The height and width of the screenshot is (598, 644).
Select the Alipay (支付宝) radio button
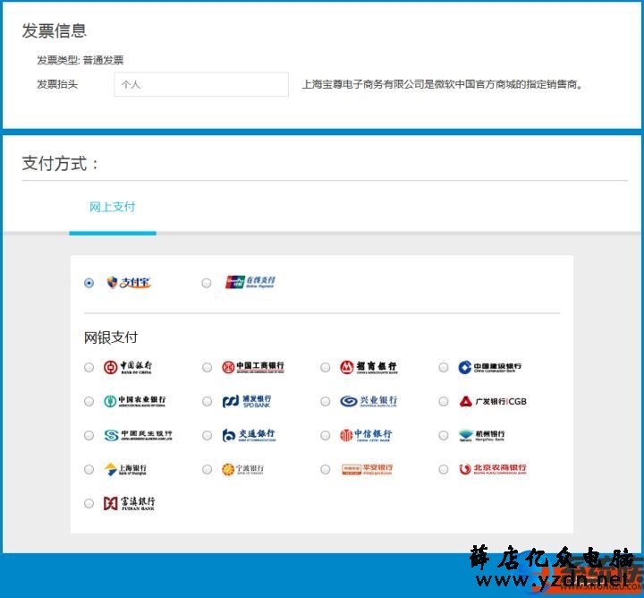pos(89,283)
